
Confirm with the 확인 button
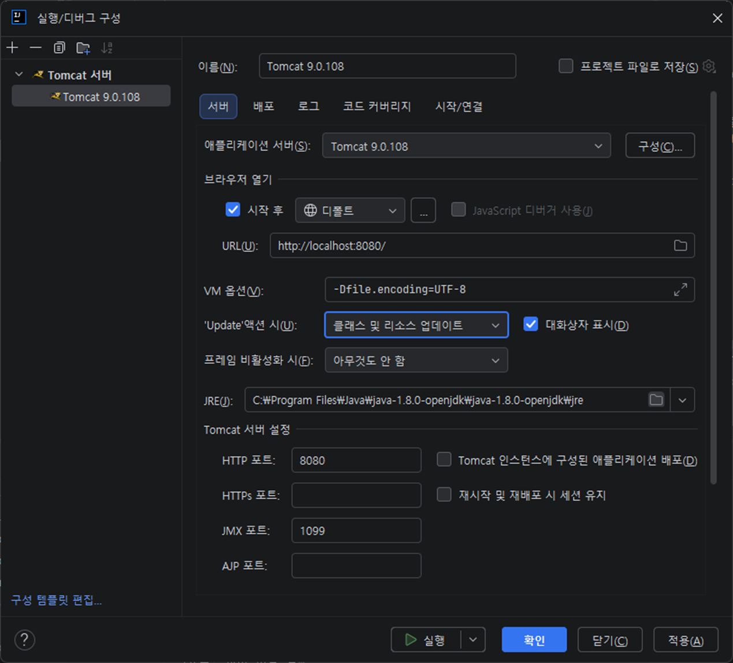click(x=534, y=639)
